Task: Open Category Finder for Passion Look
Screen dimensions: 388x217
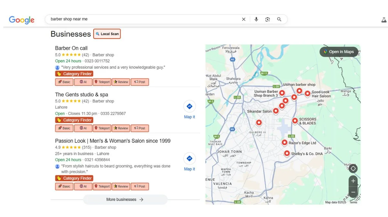Action: pos(74,178)
